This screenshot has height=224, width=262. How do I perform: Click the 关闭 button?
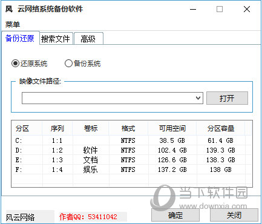234,215
